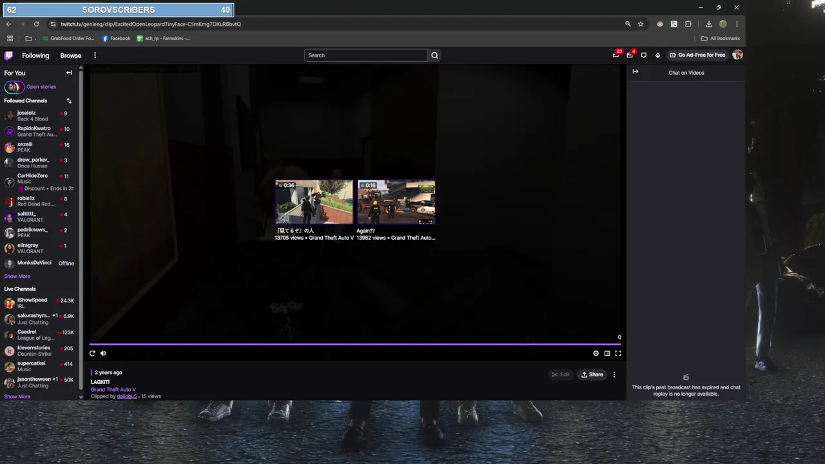Open Chrome profile avatar

point(723,24)
